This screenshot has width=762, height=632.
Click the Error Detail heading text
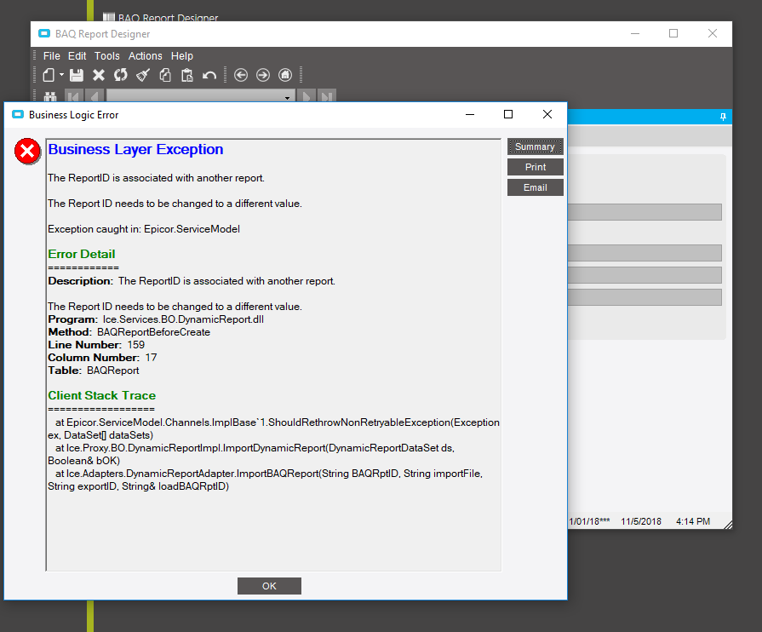[x=82, y=255]
